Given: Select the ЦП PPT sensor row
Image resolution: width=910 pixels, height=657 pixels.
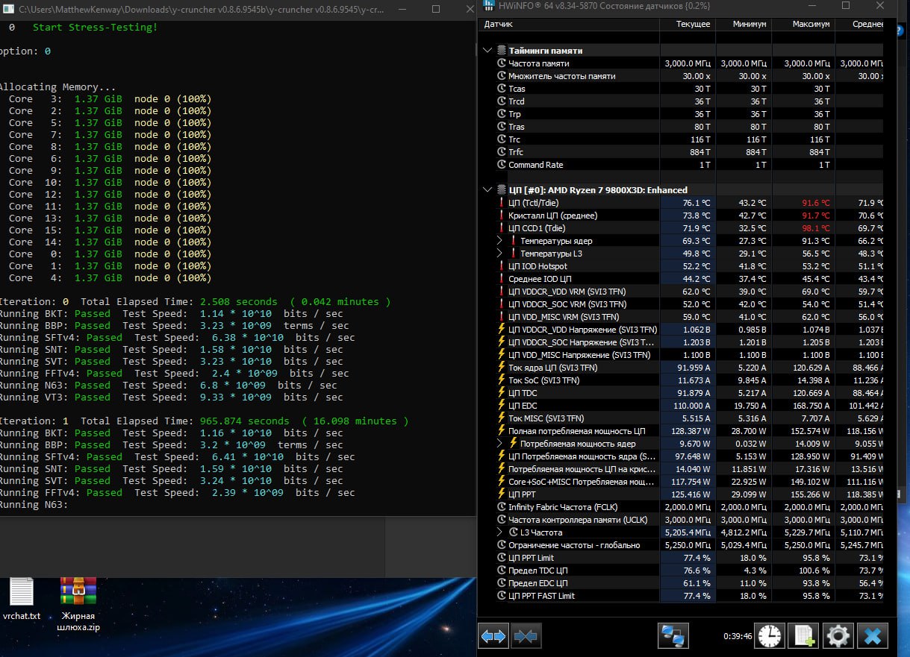Looking at the screenshot, I should (523, 494).
